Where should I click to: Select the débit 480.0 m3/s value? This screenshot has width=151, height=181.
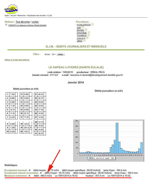(46, 176)
